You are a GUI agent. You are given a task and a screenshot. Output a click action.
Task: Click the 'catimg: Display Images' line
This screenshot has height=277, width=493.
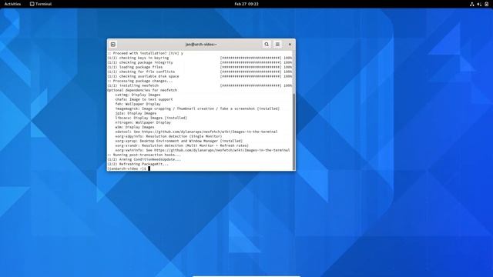tap(138, 95)
